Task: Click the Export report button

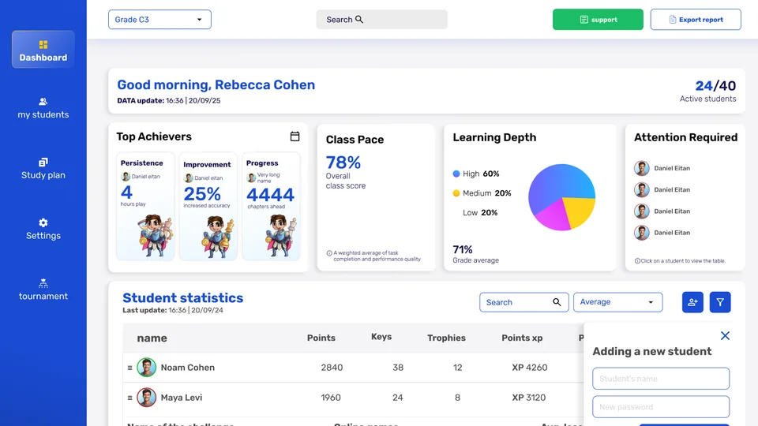Action: tap(696, 19)
